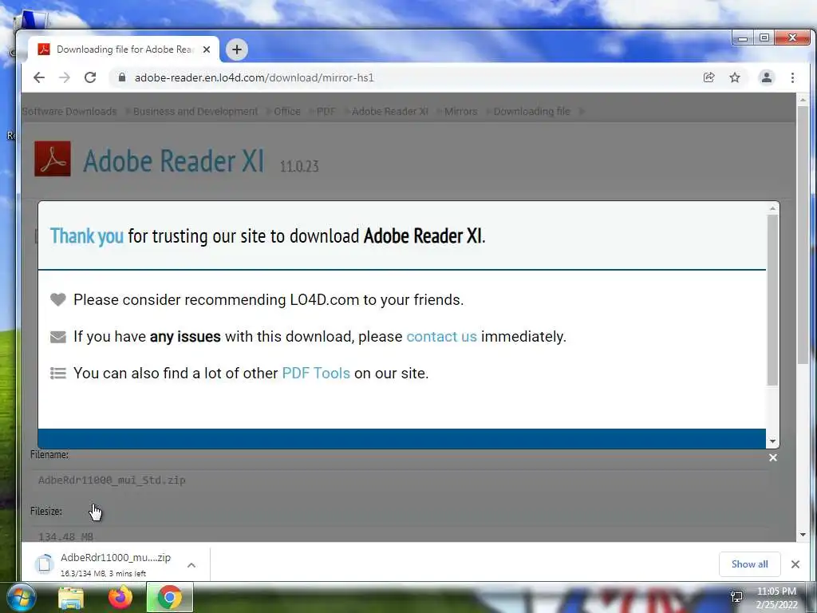The image size is (817, 613).
Task: Open a new tab with the plus button
Action: click(x=237, y=49)
